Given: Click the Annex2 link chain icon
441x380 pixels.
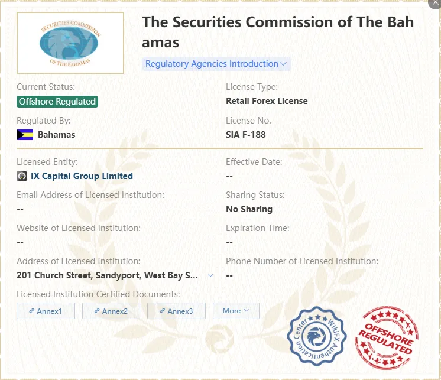Looking at the screenshot, I should [x=97, y=311].
